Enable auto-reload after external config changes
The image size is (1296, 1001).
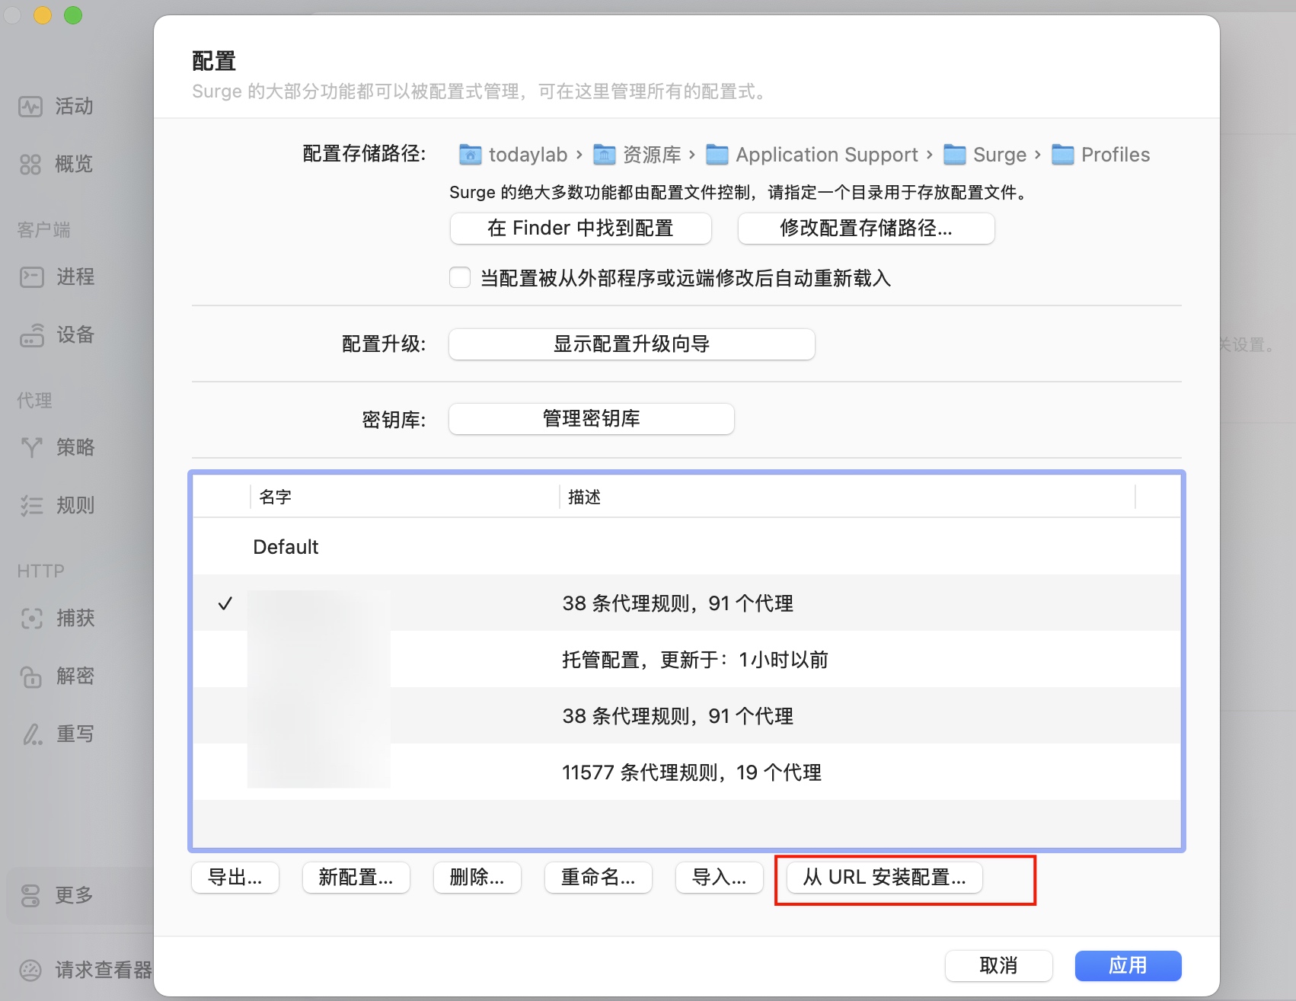click(x=459, y=278)
